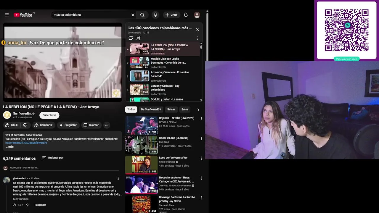The width and height of the screenshot is (379, 213).
Task: Select the De SunflowerEnt chip
Action: pyautogui.click(x=151, y=109)
